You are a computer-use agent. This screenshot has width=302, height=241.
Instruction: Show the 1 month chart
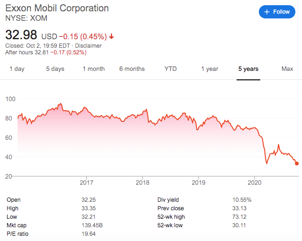coord(93,69)
